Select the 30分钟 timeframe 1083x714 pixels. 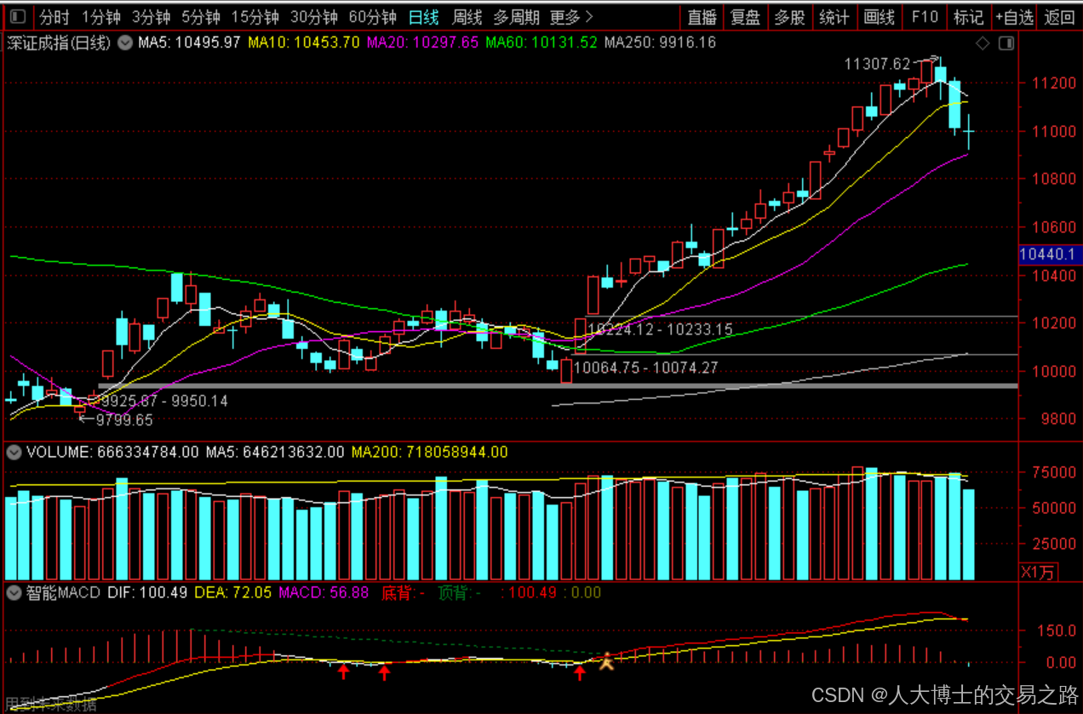point(313,17)
